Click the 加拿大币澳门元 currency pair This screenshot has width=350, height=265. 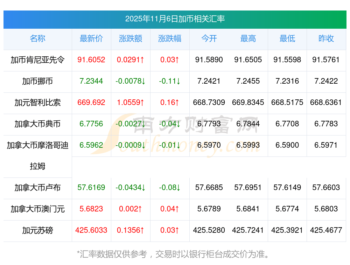(x=37, y=209)
